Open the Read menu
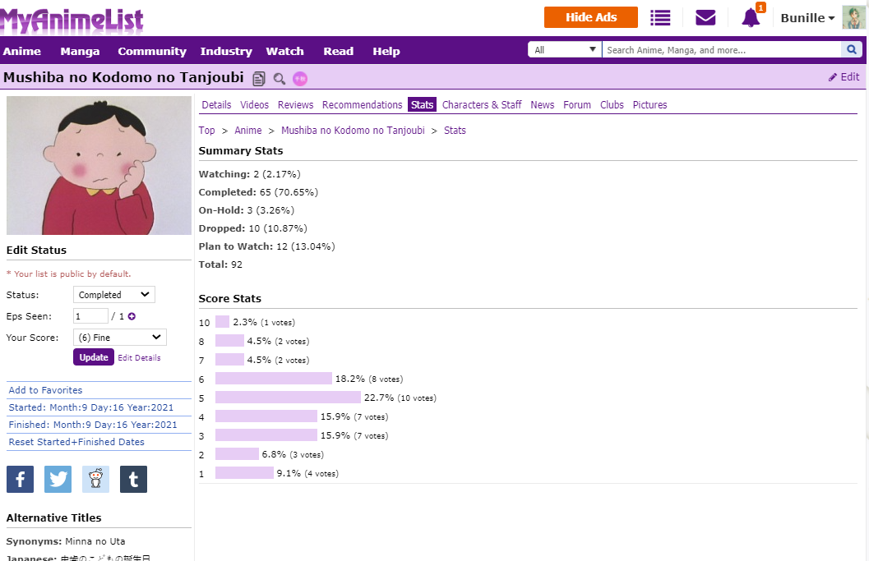 (338, 51)
